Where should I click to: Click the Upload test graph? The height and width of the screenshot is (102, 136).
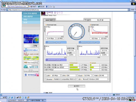pyautogui.click(x=99, y=31)
